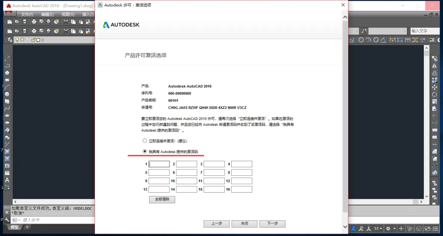Open command line customize wrench icon
443x236 pixels.
point(7,220)
